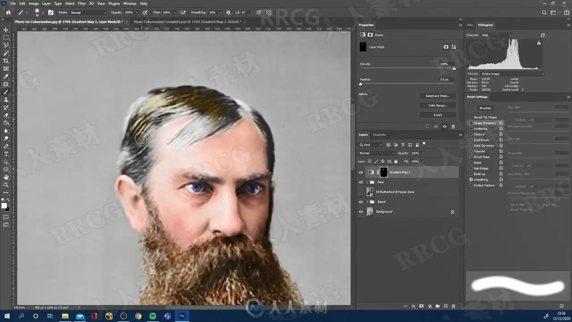
Task: Select the Horizontal Type tool
Action: tap(6, 154)
